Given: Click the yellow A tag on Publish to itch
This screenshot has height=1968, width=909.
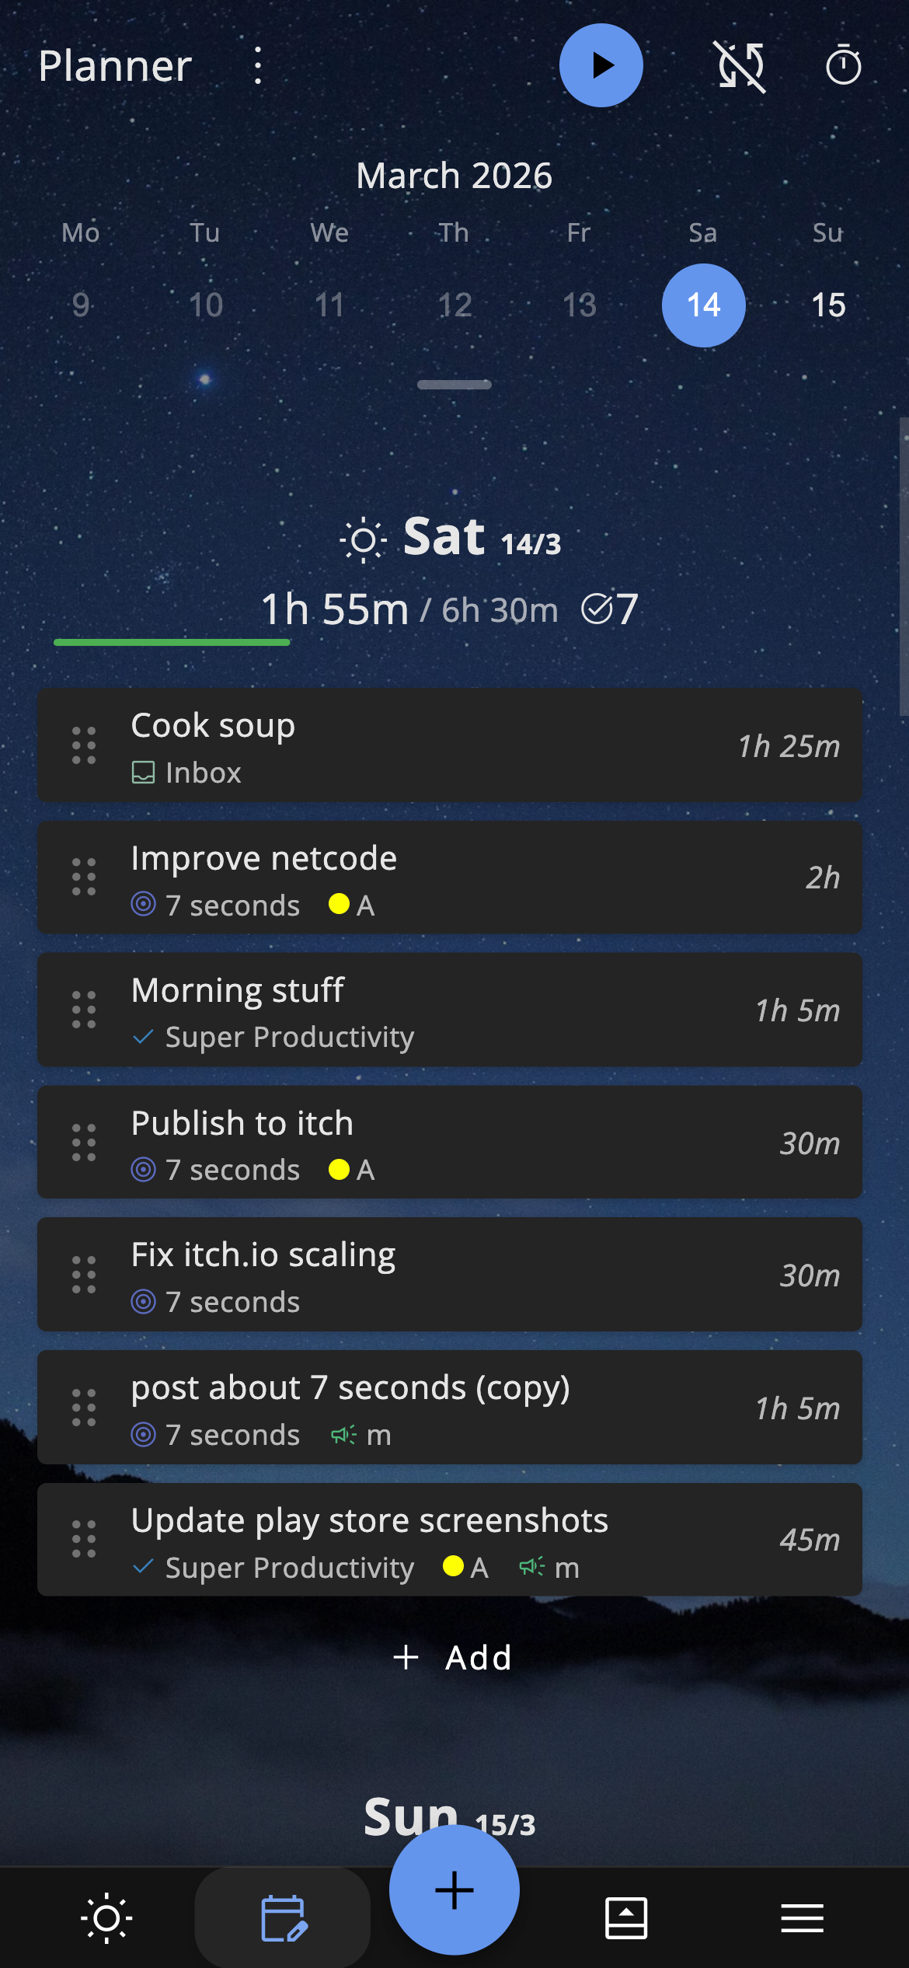Looking at the screenshot, I should (352, 1170).
